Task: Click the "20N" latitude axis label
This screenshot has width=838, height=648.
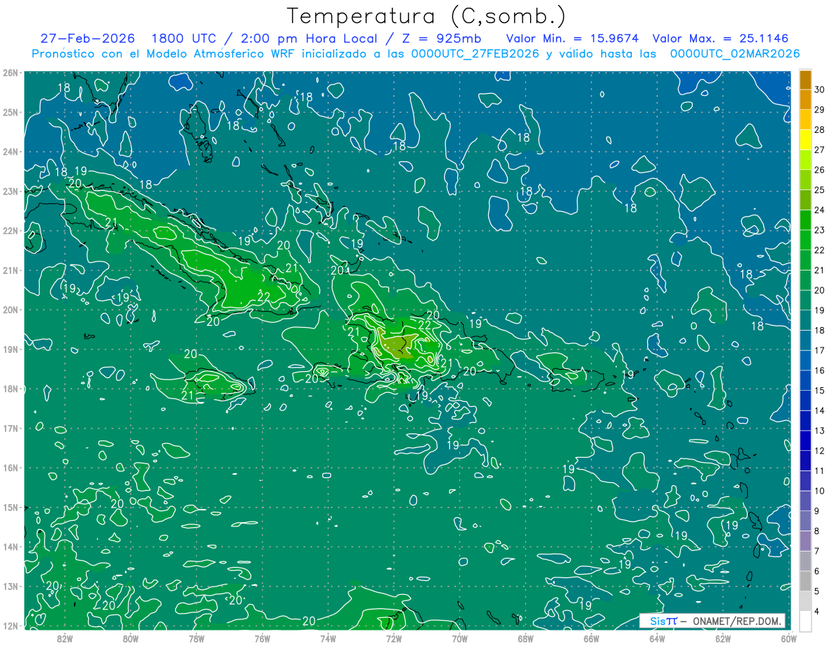Action: [x=10, y=309]
